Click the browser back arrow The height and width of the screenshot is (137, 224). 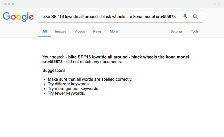pyautogui.click(x=215, y=4)
